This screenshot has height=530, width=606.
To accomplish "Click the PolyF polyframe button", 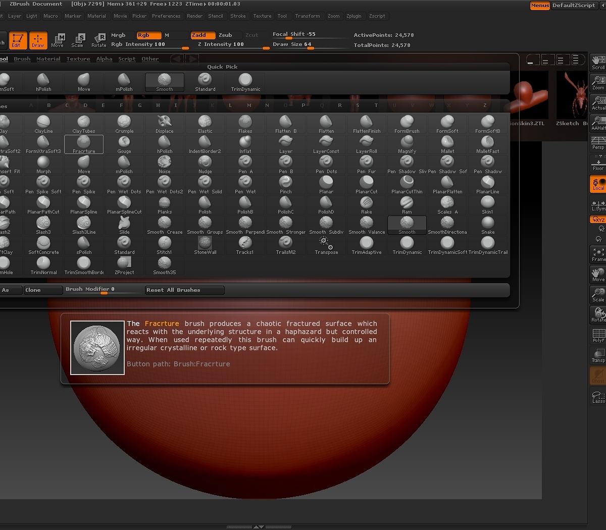I will point(598,335).
